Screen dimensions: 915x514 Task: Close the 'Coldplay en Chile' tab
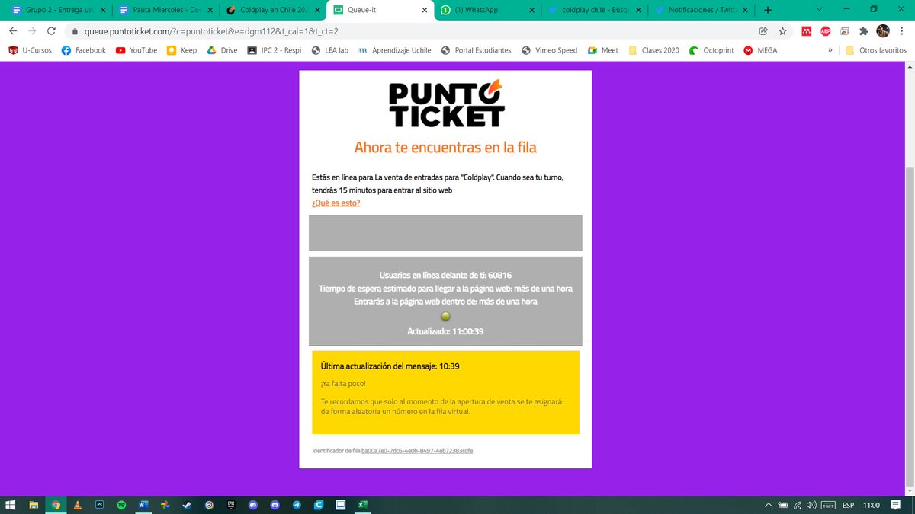pyautogui.click(x=317, y=10)
